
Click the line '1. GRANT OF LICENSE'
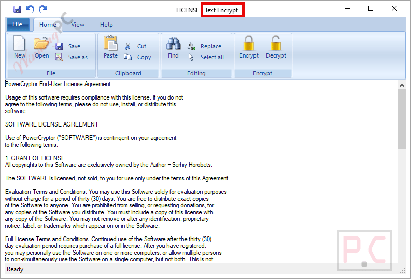pyautogui.click(x=35, y=158)
